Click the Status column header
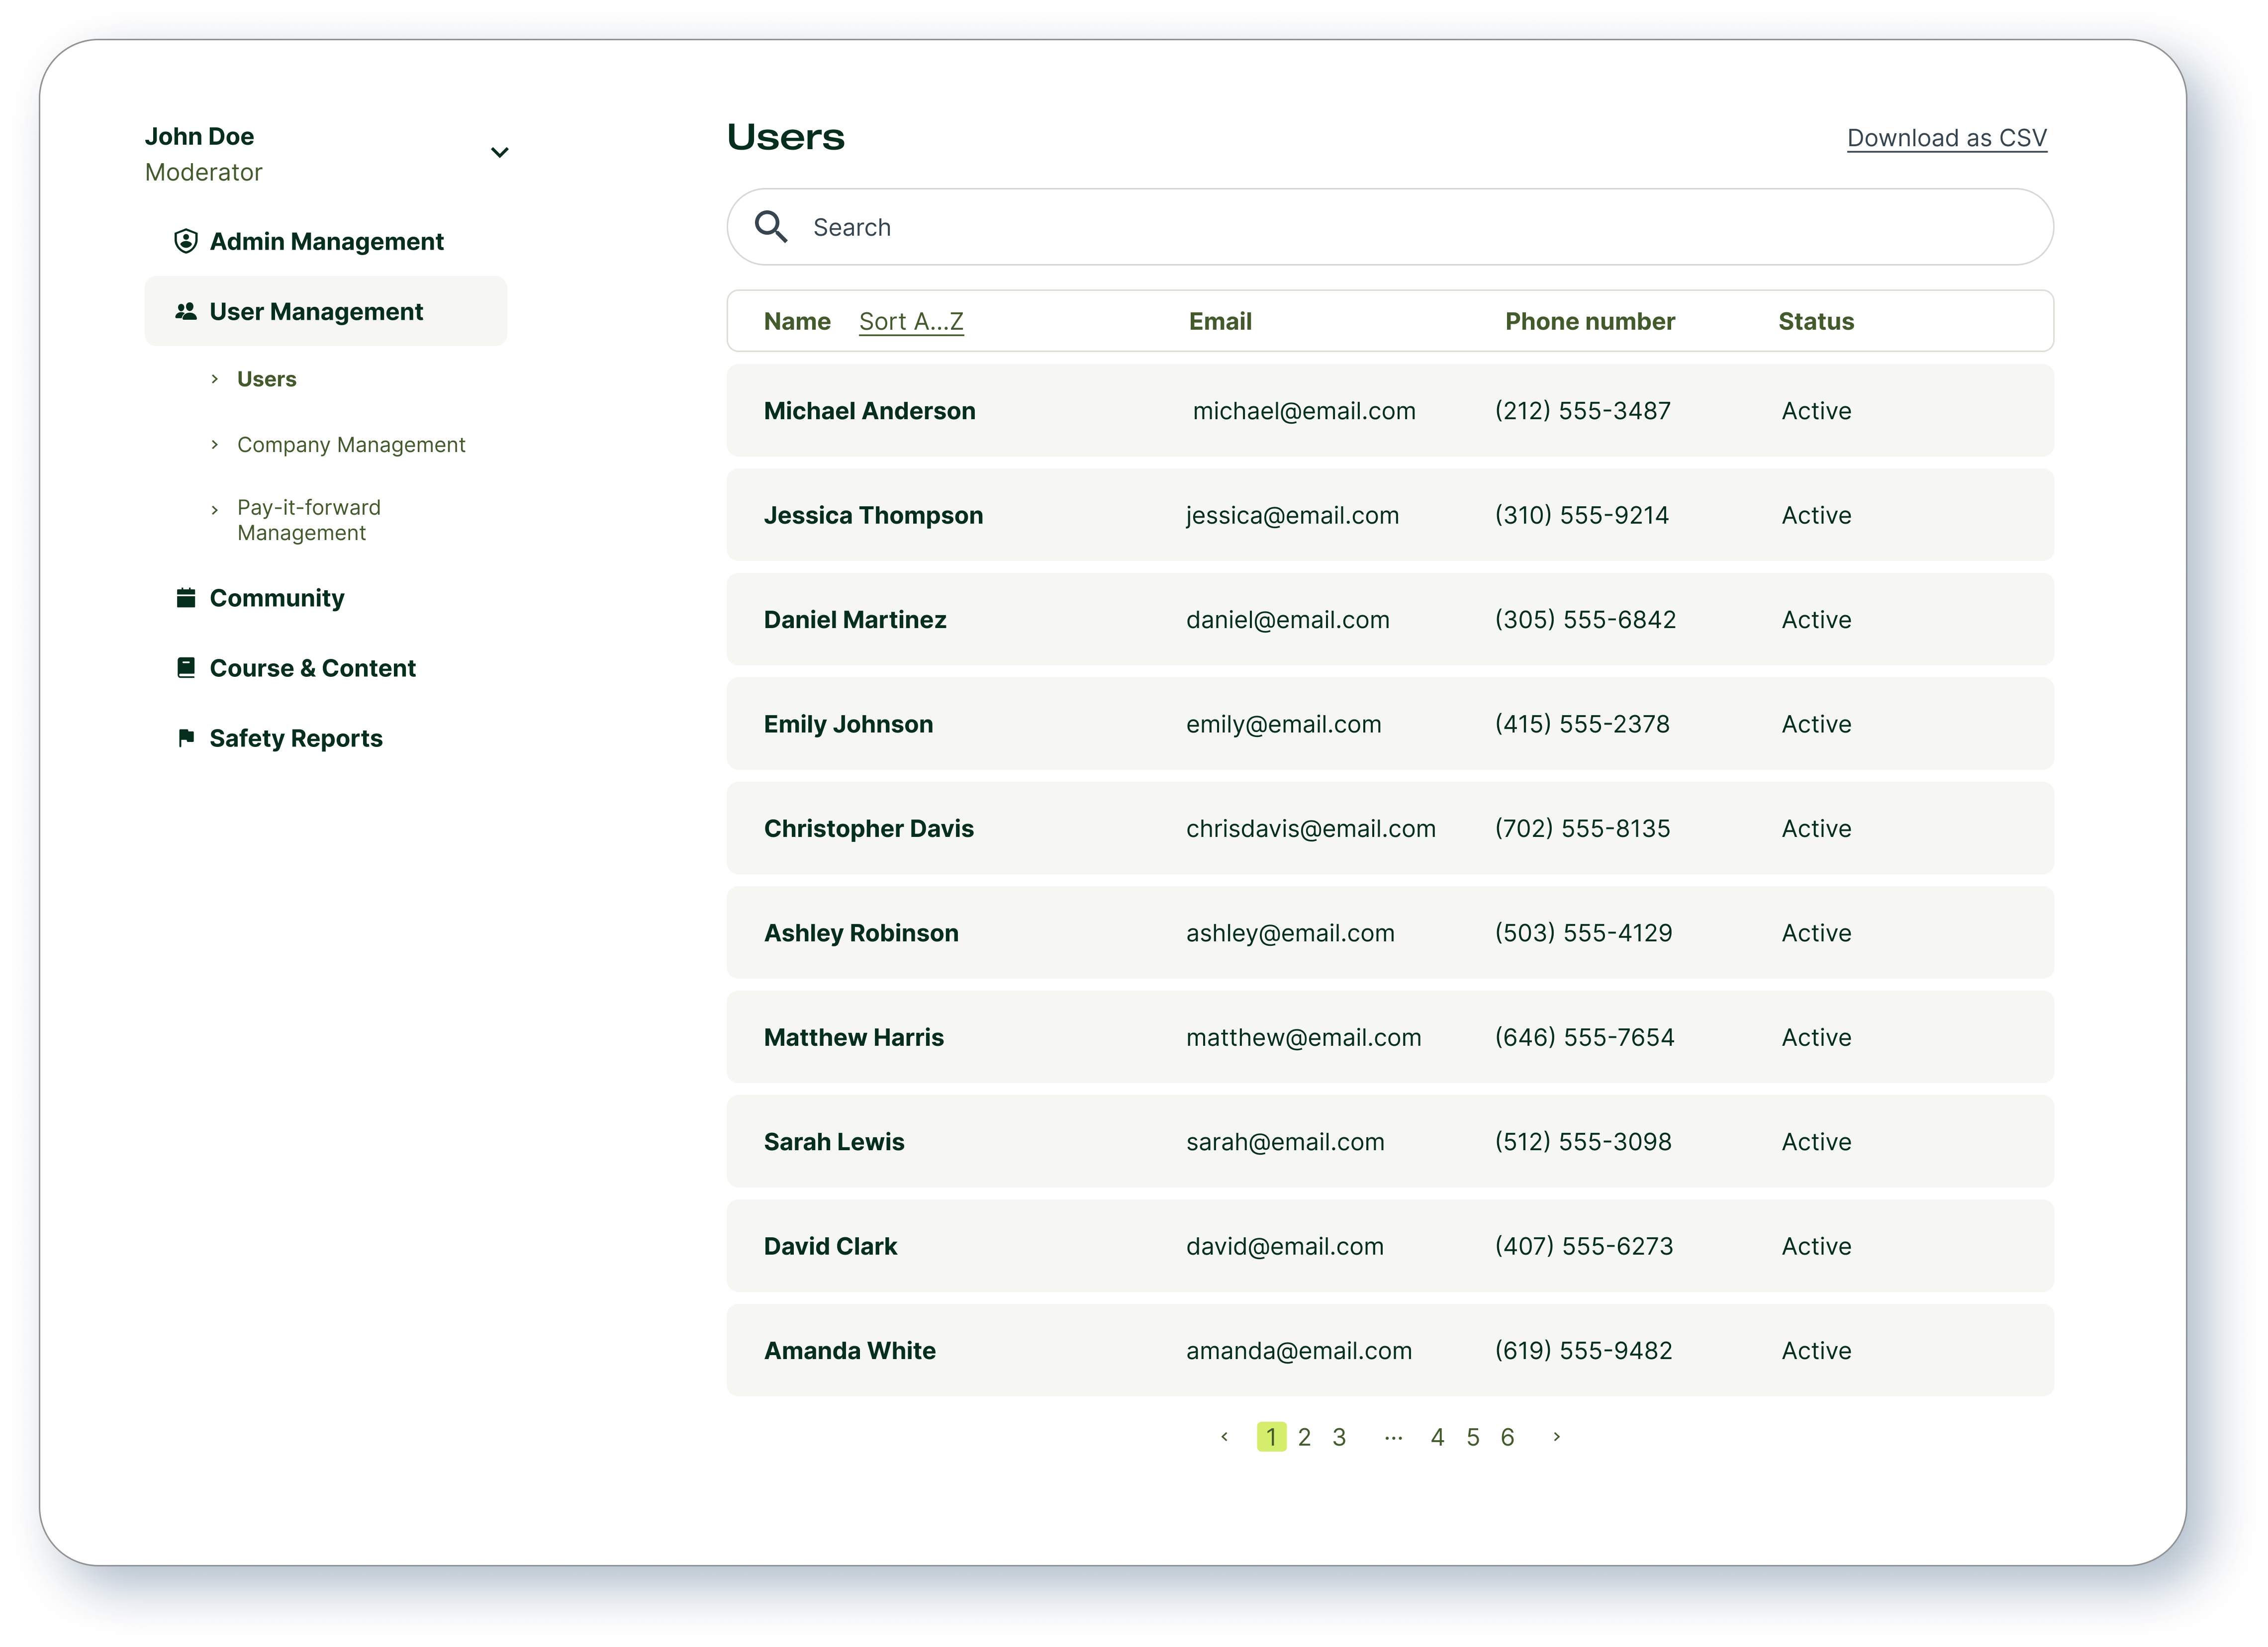This screenshot has width=2268, height=1647. [x=1816, y=321]
